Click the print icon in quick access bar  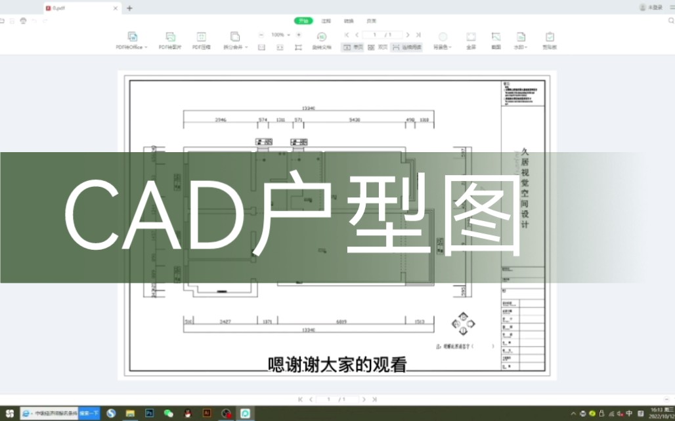24,20
